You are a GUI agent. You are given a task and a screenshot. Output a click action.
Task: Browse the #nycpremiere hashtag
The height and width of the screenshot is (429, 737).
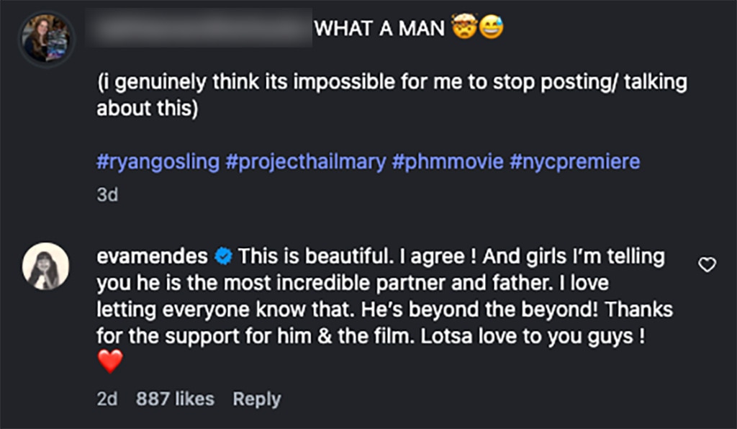pyautogui.click(x=575, y=161)
